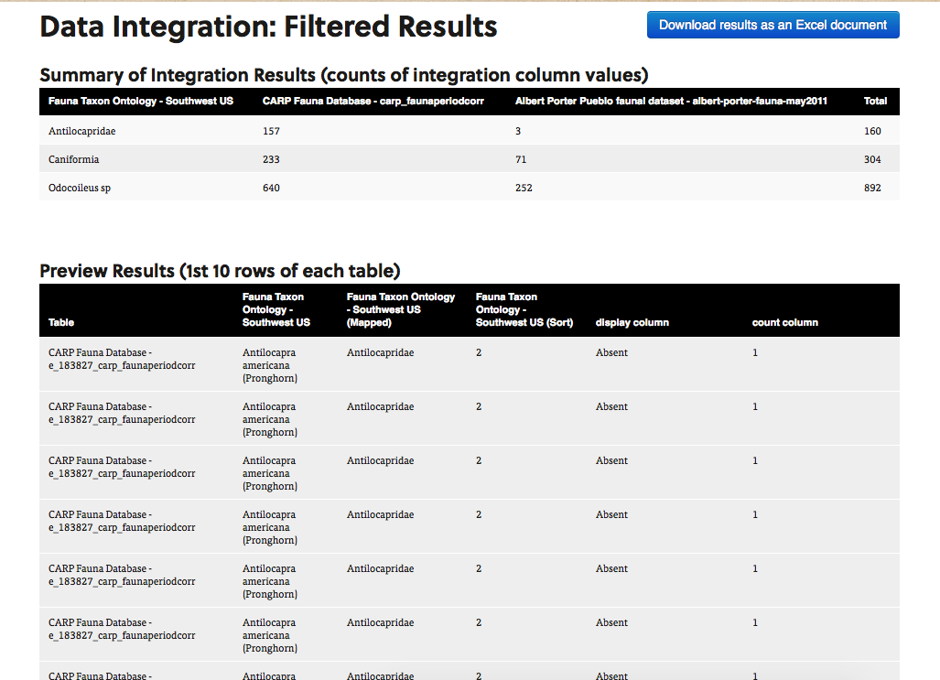This screenshot has height=680, width=940.
Task: Click the Data Integration: Filtered Results title
Action: click(x=268, y=27)
